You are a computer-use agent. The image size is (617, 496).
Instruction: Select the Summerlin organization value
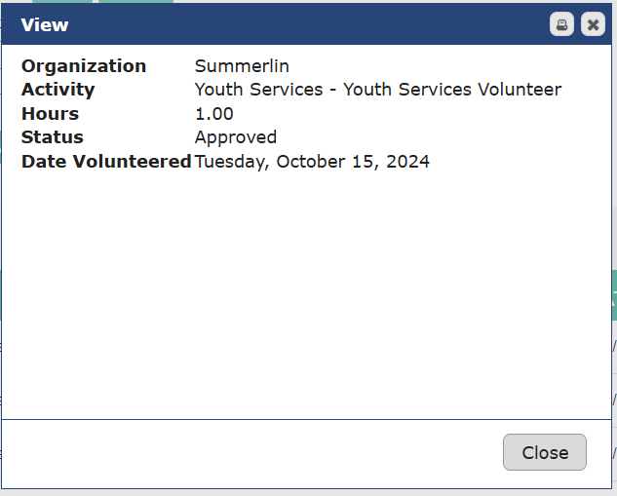coord(242,66)
